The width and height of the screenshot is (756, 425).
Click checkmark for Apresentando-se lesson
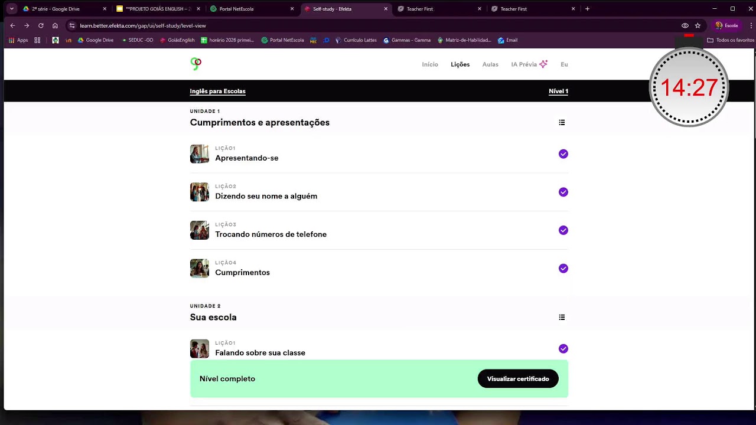point(563,154)
